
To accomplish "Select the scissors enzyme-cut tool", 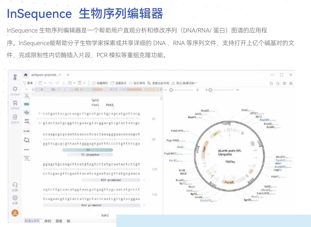I will [x=27, y=96].
